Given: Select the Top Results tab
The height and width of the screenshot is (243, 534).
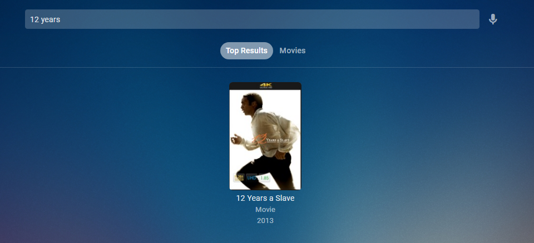Looking at the screenshot, I should (246, 50).
